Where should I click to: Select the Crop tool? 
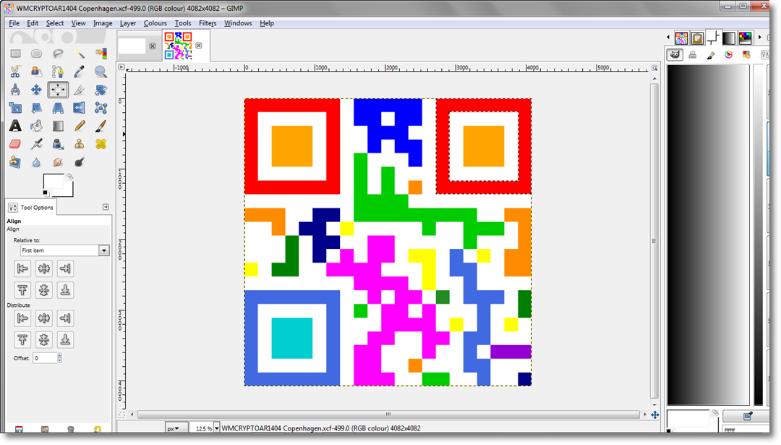tap(80, 90)
